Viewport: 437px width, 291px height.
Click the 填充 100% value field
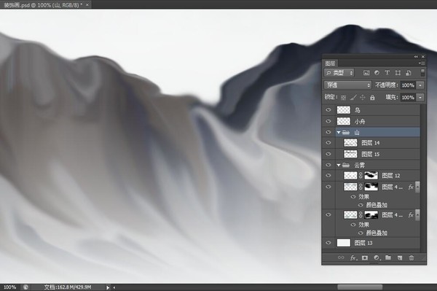(408, 98)
